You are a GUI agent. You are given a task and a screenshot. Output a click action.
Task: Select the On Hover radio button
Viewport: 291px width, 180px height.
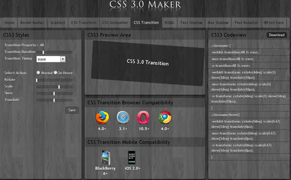[x=55, y=73]
